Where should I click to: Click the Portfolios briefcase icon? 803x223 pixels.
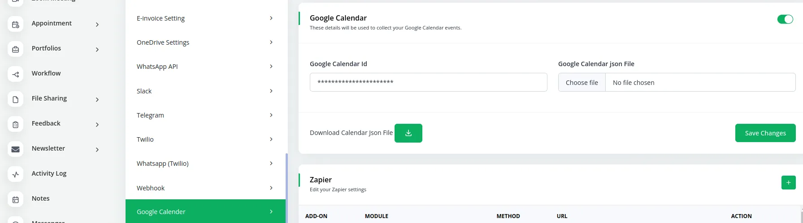tap(16, 50)
